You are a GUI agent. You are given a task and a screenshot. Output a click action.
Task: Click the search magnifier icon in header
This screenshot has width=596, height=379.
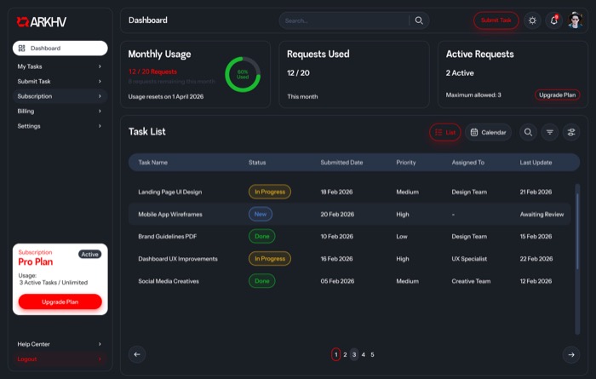click(419, 20)
